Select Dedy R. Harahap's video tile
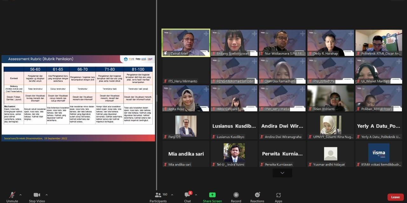Screen dimensions: 407x203 pos(331,43)
